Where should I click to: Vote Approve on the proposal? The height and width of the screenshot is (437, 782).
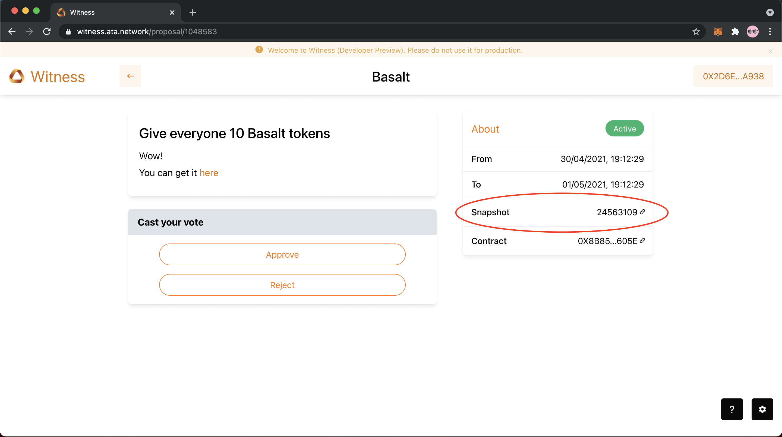282,254
